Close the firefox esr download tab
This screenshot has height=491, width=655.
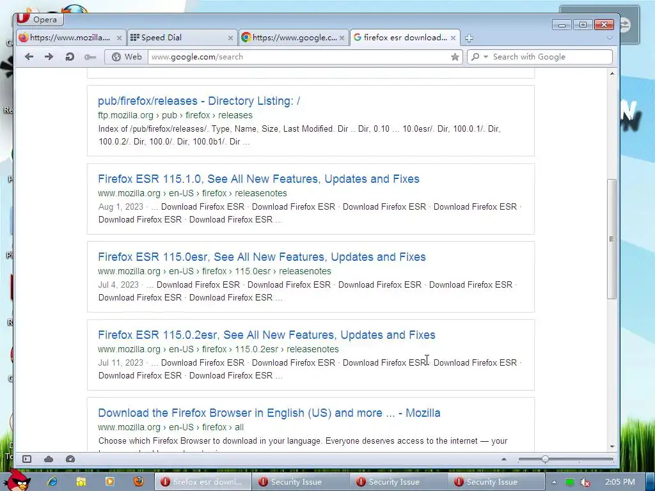[x=454, y=38]
